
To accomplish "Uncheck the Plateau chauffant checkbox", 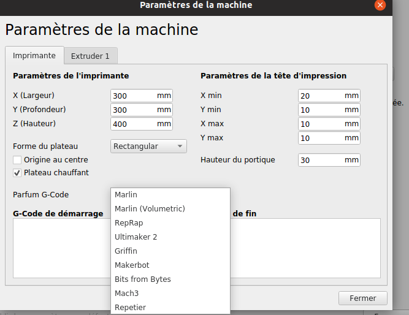I will 18,173.
